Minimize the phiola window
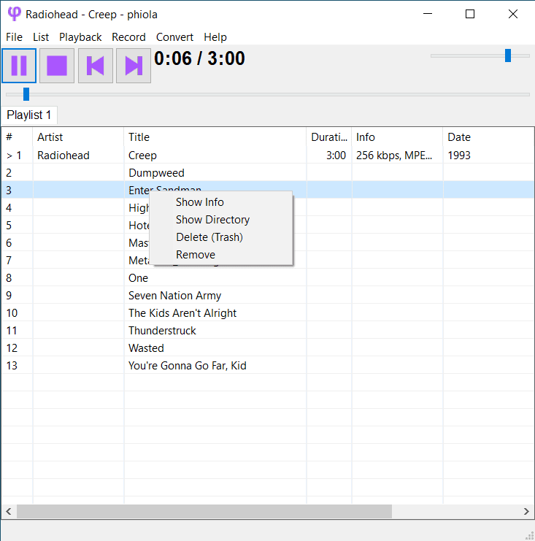The image size is (535, 541). 428,14
